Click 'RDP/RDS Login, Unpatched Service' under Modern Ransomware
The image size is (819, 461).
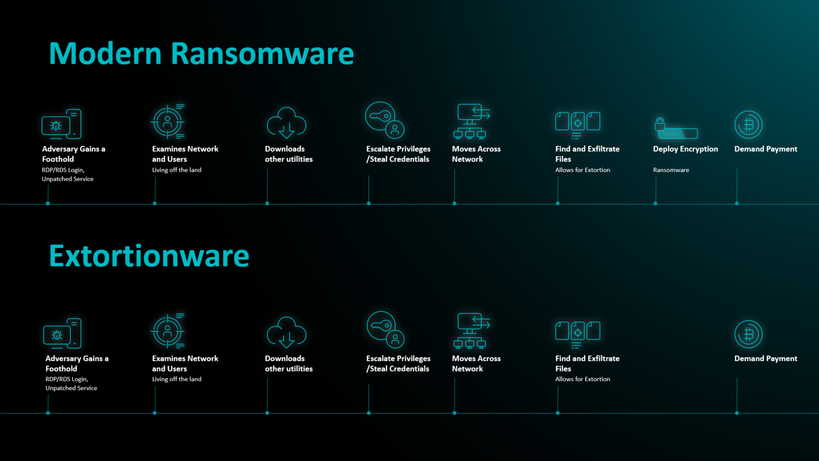(x=68, y=174)
